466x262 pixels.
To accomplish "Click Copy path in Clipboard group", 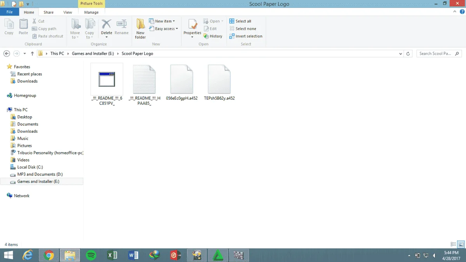I will 44,29.
